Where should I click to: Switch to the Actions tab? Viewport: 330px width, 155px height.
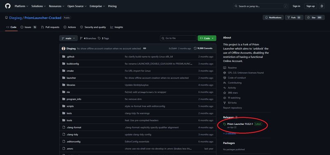70,27
